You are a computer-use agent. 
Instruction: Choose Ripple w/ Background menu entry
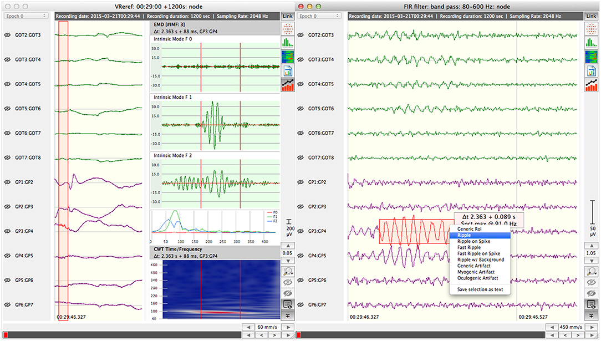pyautogui.click(x=480, y=260)
